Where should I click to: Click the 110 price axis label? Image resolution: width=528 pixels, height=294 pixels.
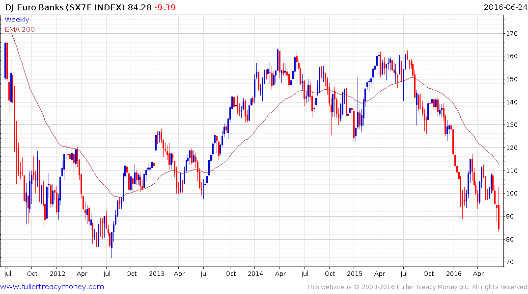pos(512,171)
